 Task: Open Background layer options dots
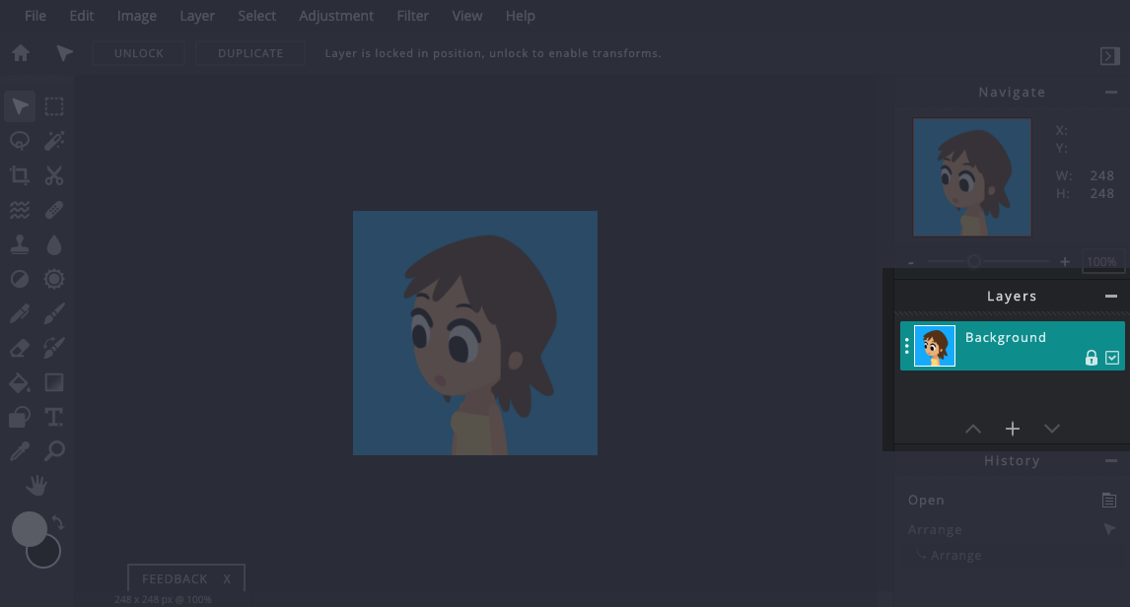point(906,346)
